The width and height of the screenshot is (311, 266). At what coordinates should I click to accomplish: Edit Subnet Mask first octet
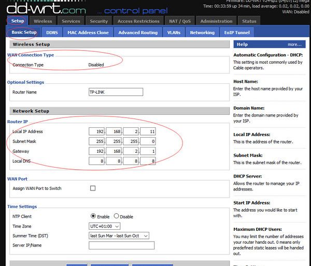[x=96, y=141]
